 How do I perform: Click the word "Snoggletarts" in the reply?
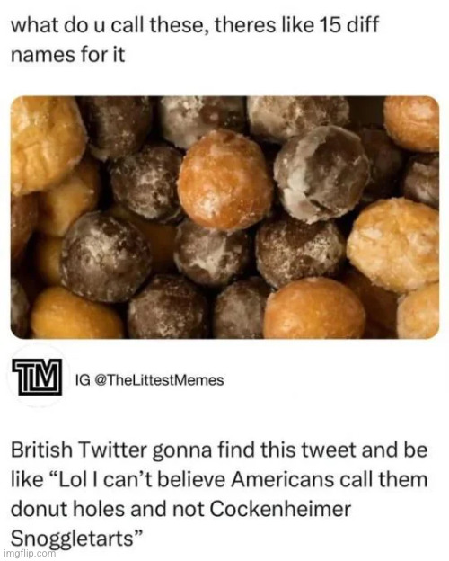click(x=72, y=539)
